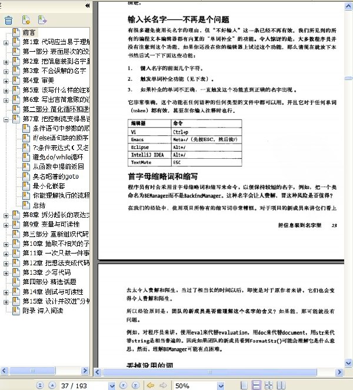The height and width of the screenshot is (390, 353).
Task: Open the 从函数中提前返回 bookmark
Action: [x=58, y=166]
